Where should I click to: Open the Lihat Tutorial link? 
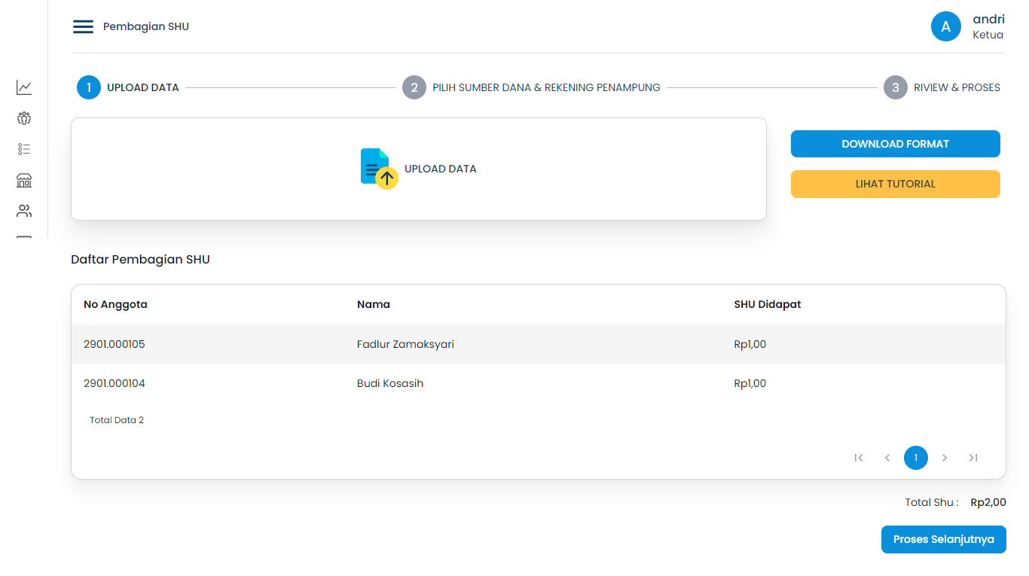(895, 184)
